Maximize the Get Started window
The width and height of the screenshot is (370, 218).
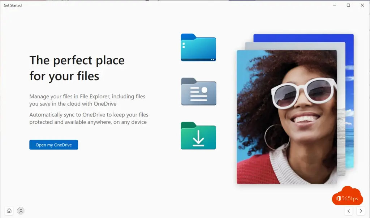click(348, 5)
